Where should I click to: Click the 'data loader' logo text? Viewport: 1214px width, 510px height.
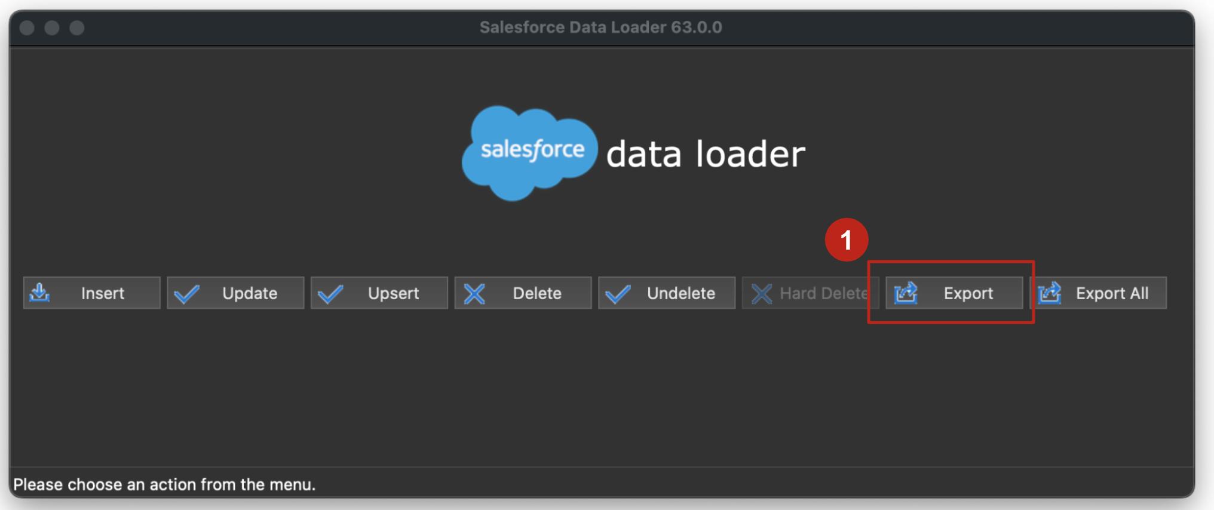(x=706, y=154)
